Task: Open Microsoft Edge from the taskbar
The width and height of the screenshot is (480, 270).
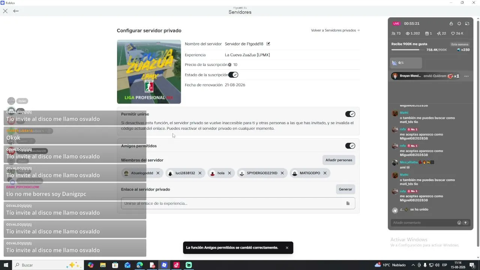Action: click(140, 265)
